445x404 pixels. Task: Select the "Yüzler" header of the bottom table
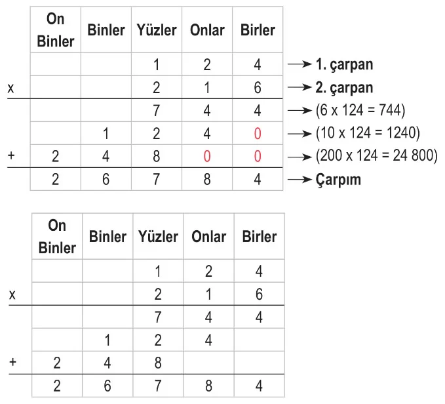point(158,236)
